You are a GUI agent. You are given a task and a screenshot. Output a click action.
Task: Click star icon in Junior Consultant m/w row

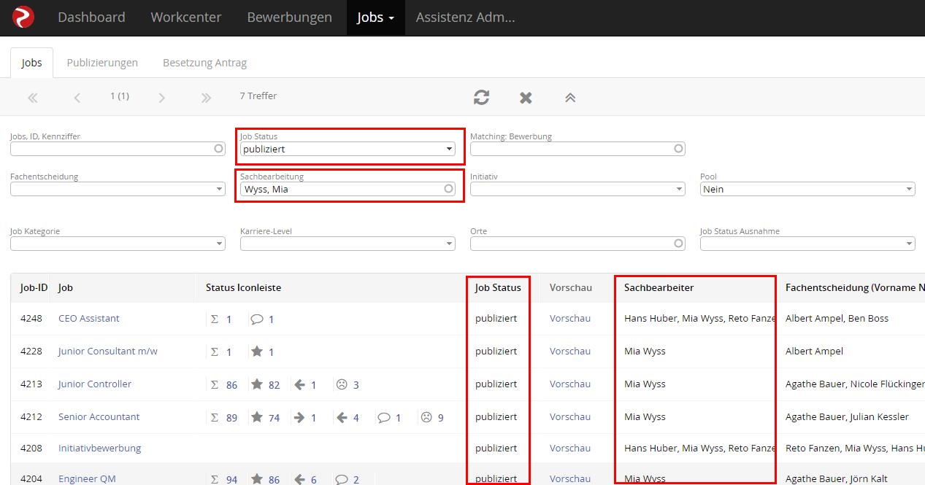(x=257, y=352)
